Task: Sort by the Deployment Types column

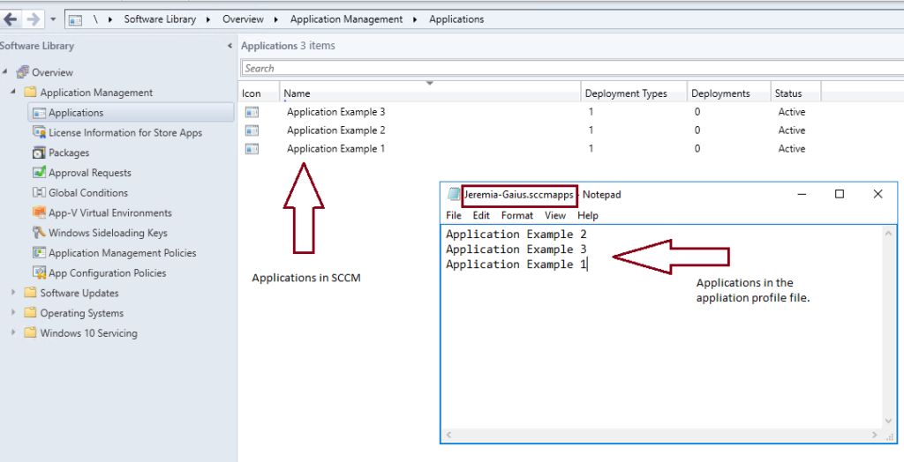Action: click(626, 93)
